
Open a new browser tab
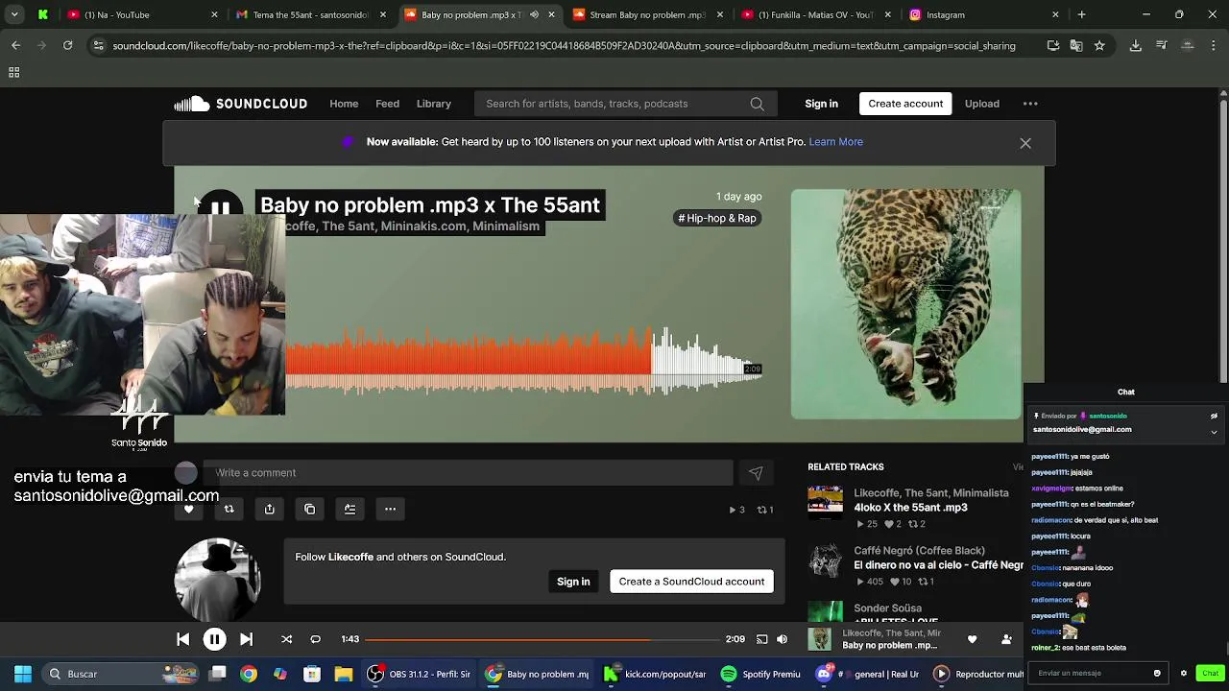tap(1081, 14)
